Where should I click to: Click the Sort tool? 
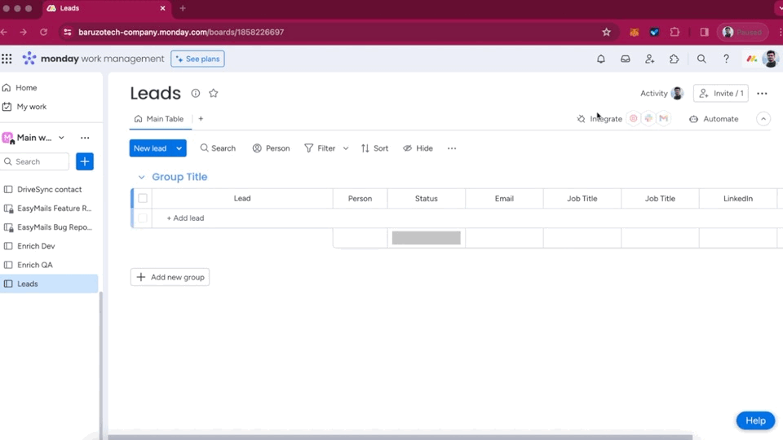click(374, 148)
